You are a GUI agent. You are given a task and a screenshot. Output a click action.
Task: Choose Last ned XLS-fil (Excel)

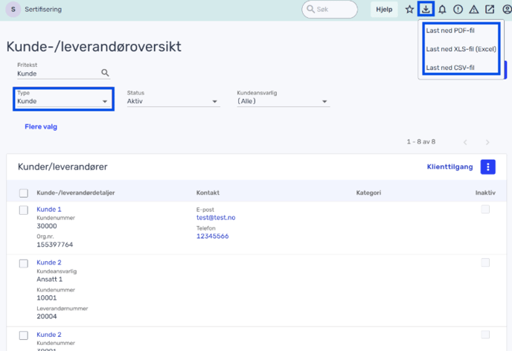click(x=461, y=49)
